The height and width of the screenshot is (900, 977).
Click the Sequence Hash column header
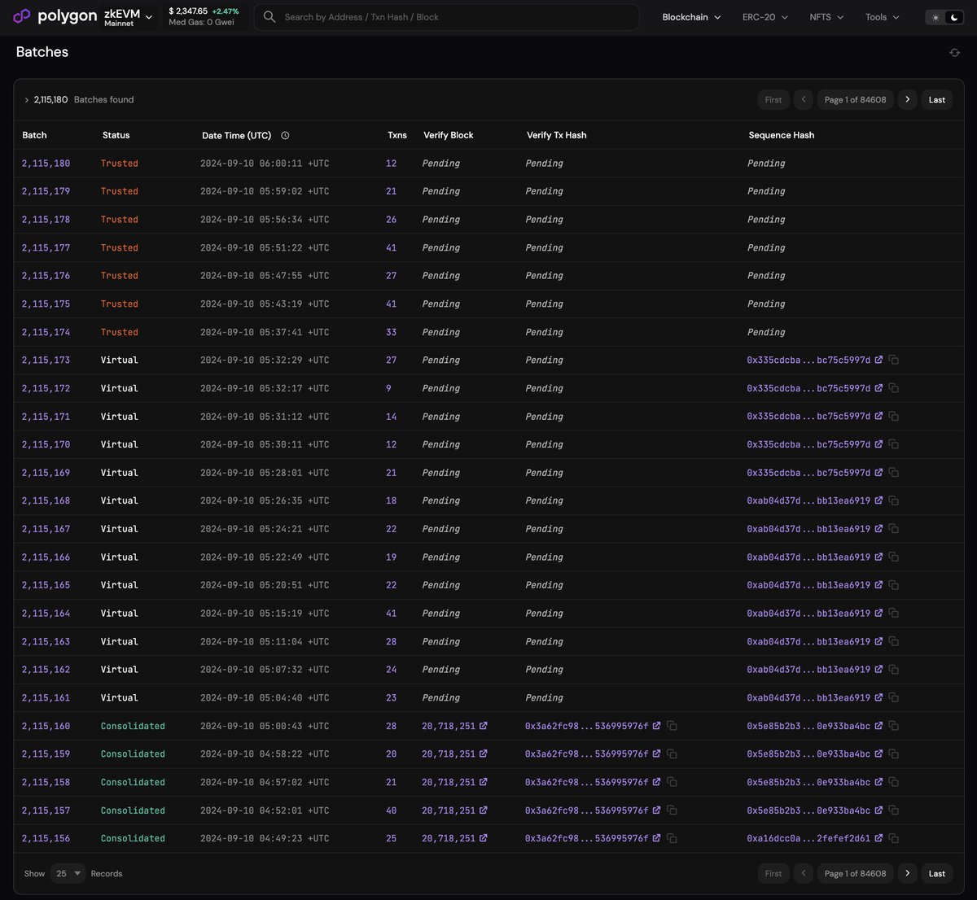(782, 135)
